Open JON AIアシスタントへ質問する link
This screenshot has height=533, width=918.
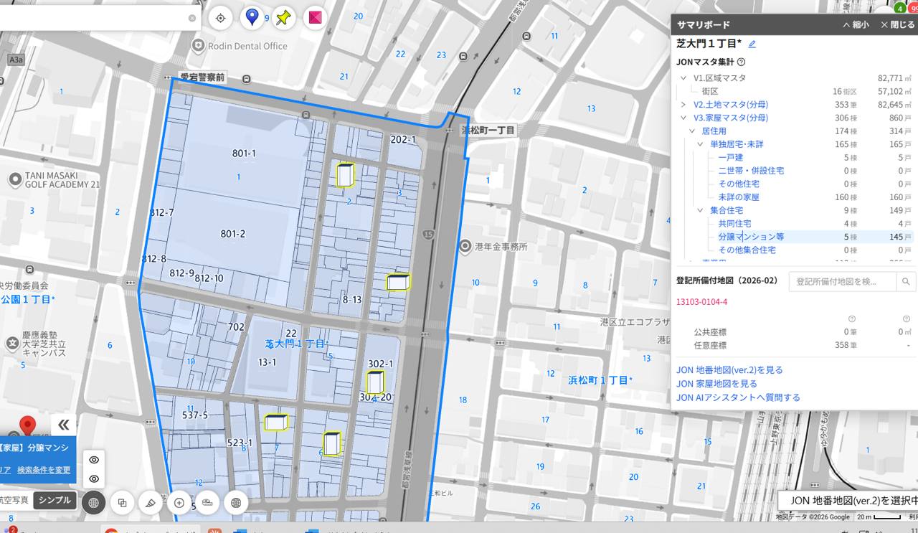click(x=738, y=397)
